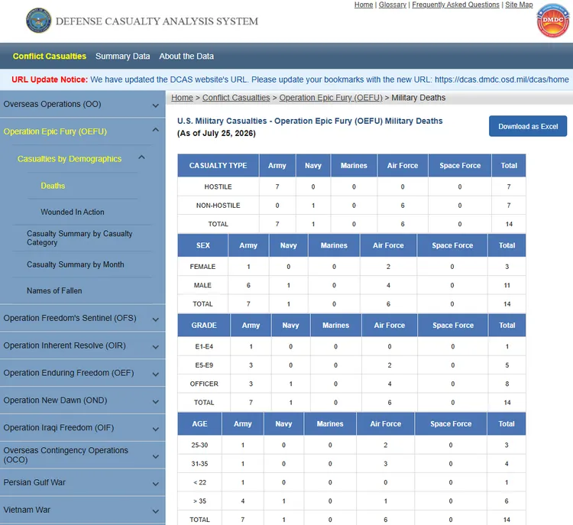Open Casualty Summary by Month

tap(76, 264)
